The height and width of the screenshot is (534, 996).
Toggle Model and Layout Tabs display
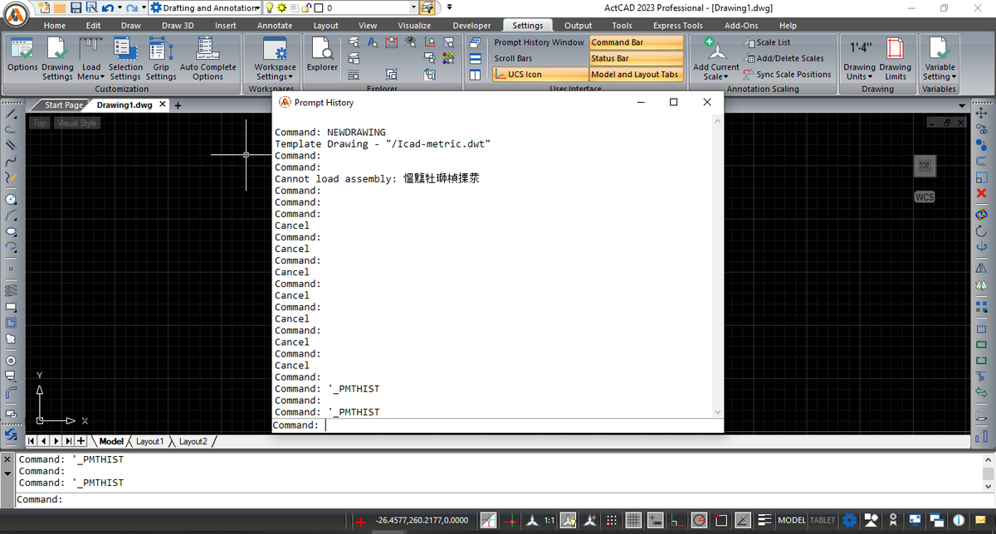point(636,75)
